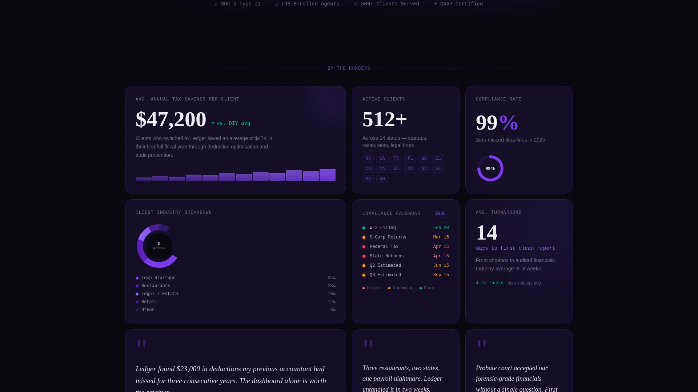Click the Upcoming legend label
The height and width of the screenshot is (392, 698).
[401, 288]
